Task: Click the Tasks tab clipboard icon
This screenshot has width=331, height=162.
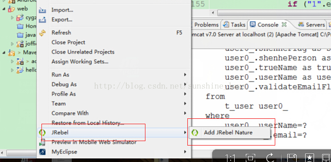Action: coord(226,24)
